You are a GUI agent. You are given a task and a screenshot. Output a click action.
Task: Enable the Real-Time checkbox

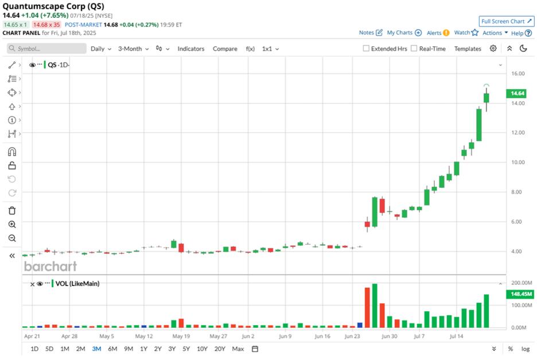[414, 48]
